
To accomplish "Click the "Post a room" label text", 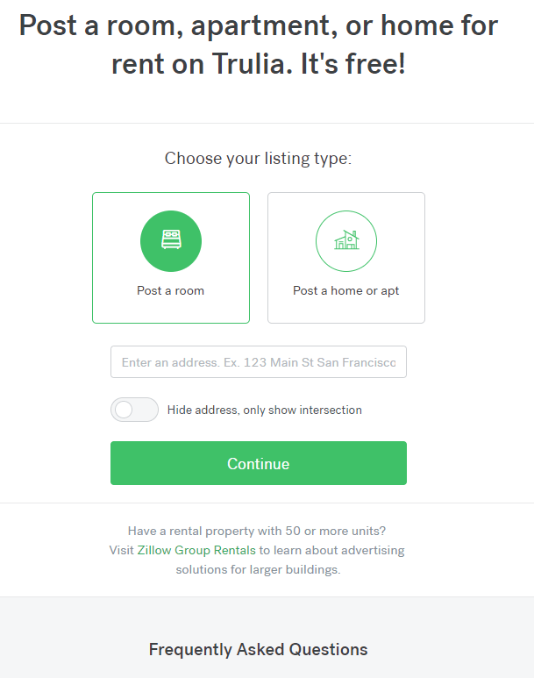I will 170,290.
